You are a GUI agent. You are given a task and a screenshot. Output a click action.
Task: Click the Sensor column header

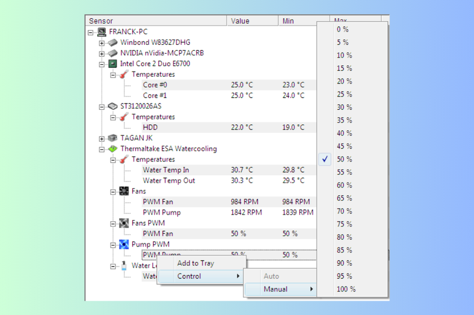[156, 21]
